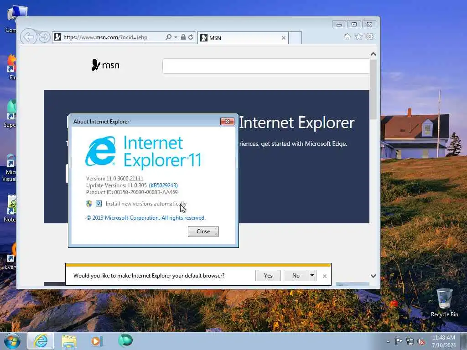Close About dialog with red X
The width and height of the screenshot is (467, 350).
[227, 121]
